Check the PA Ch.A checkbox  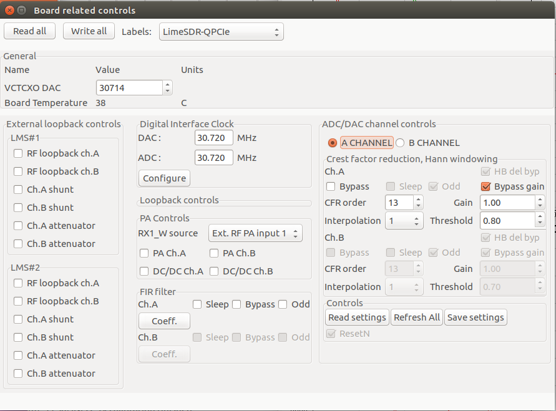143,253
